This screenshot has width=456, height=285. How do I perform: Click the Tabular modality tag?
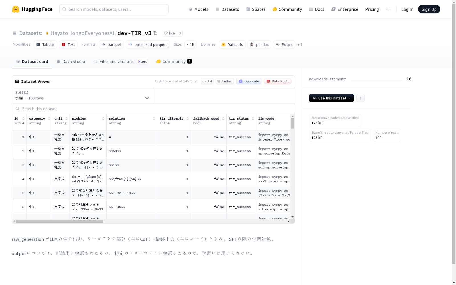(46, 44)
